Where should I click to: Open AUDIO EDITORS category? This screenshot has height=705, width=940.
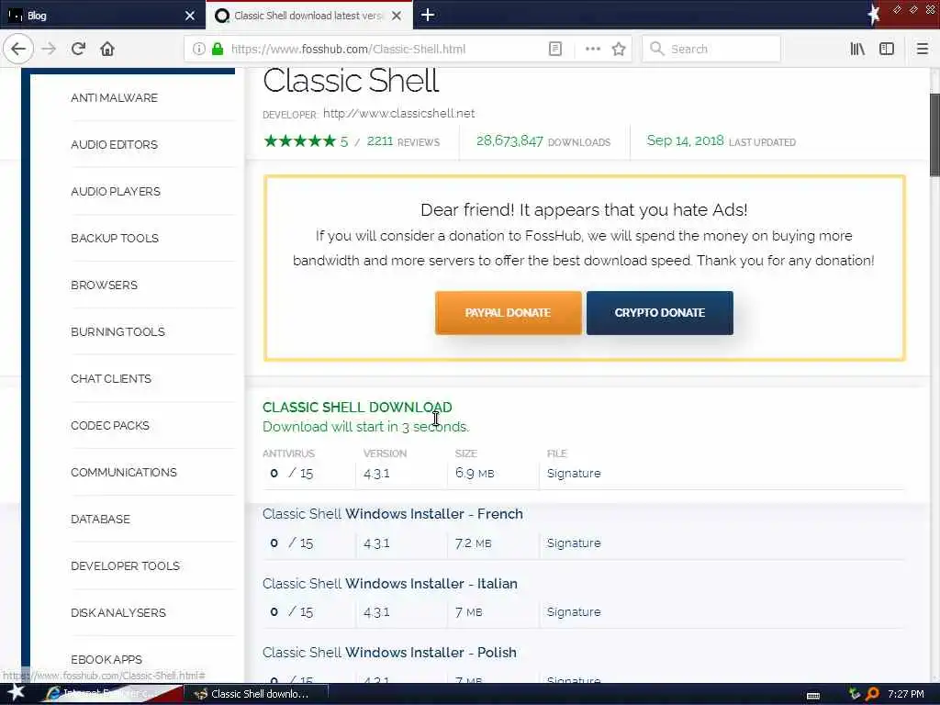pos(114,144)
